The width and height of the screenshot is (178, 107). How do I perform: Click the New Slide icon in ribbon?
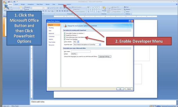[21, 8]
